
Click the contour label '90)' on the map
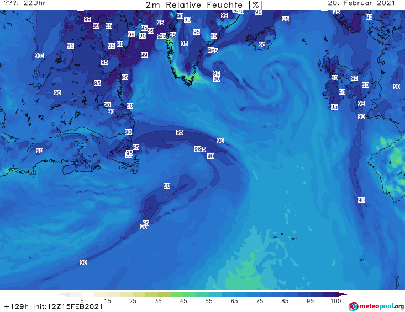point(39,56)
